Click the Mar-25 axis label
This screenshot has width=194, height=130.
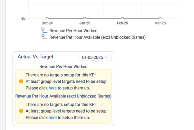tap(160, 23)
